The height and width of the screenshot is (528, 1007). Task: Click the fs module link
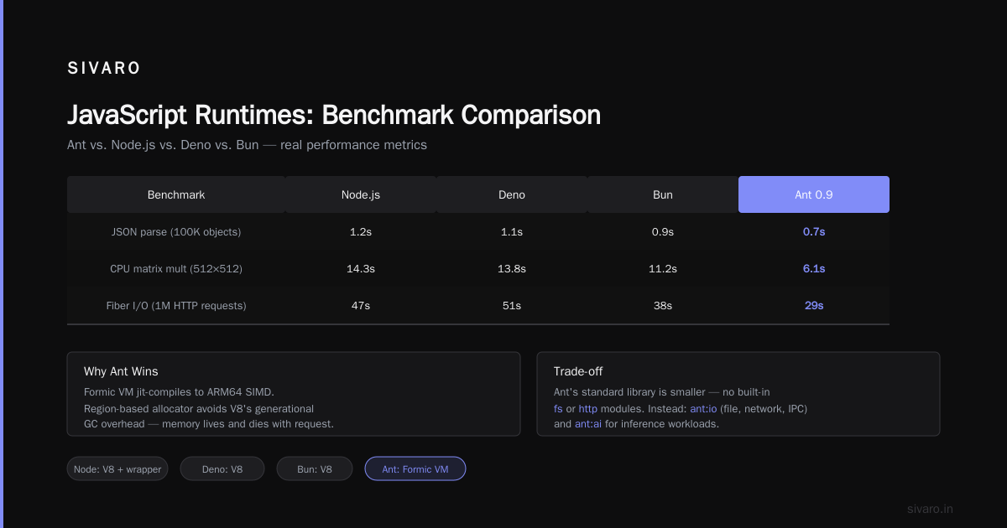point(558,408)
